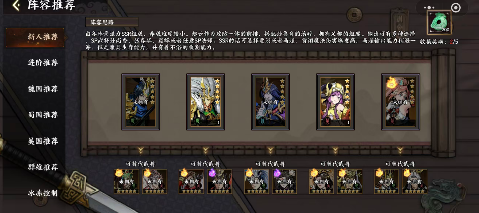Image resolution: width=479 pixels, height=213 pixels.
Task: Open the 群雄推荐 lineup tab
Action: coord(43,167)
